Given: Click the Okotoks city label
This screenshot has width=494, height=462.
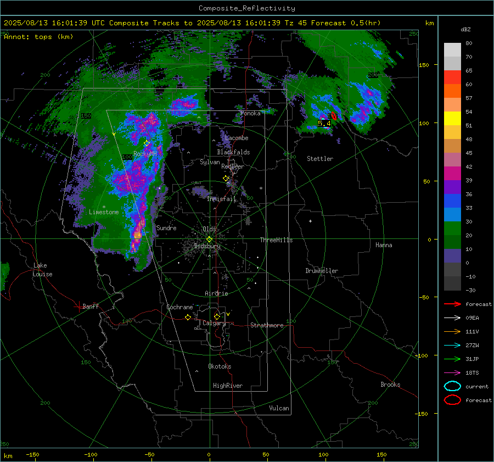Looking at the screenshot, I should 220,366.
